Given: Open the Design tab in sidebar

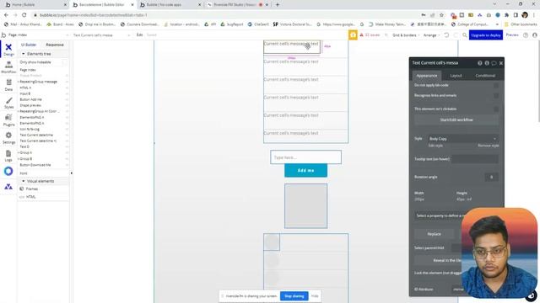Looking at the screenshot, I should click(8, 50).
